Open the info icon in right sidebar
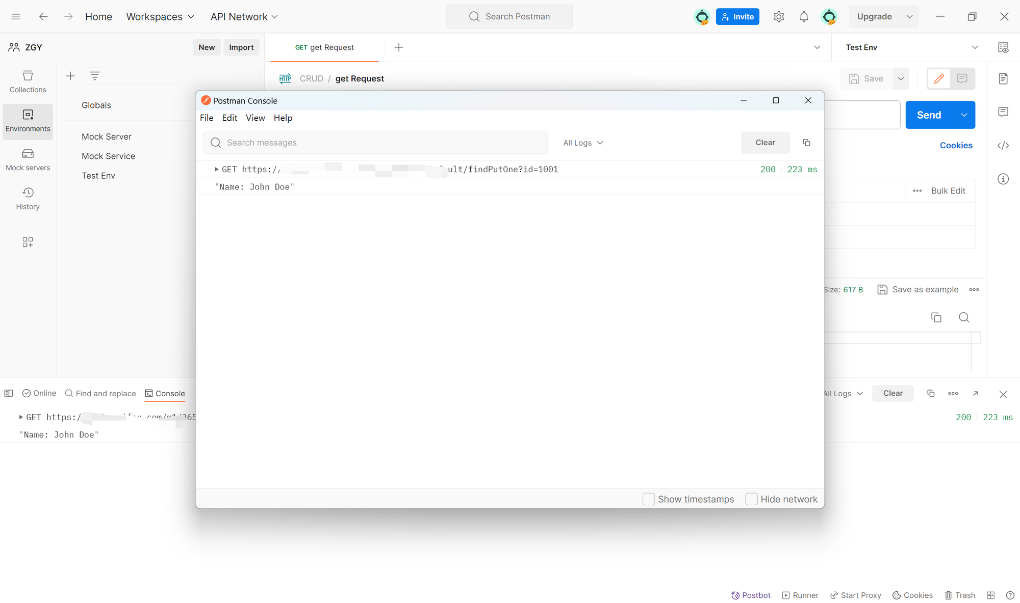 (1003, 179)
